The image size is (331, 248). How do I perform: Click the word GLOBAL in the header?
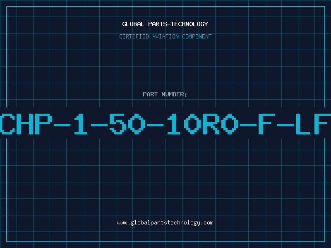click(133, 24)
